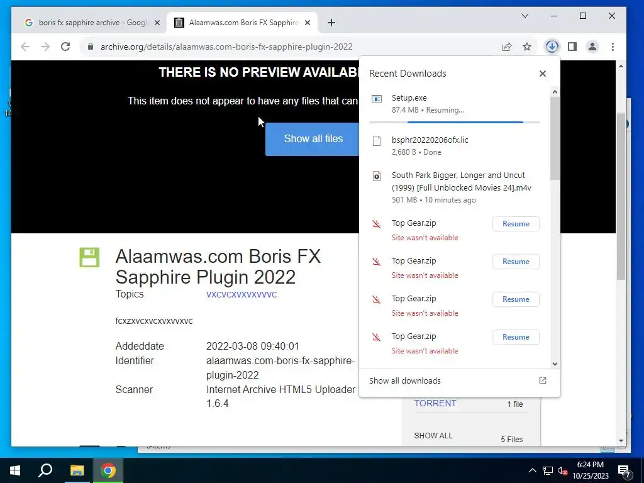The height and width of the screenshot is (483, 644).
Task: Open Show all downloads
Action: (x=405, y=380)
